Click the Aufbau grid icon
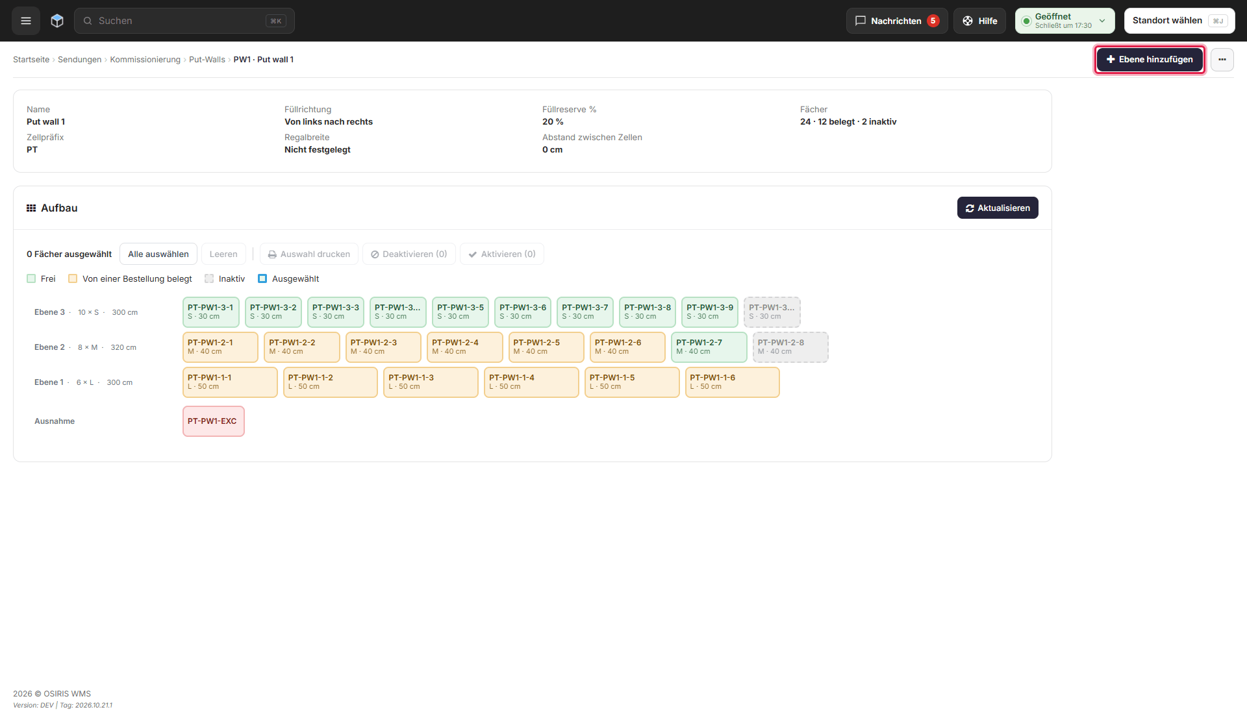Screen dimensions: 1247x727 tap(31, 208)
